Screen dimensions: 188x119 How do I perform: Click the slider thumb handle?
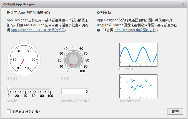9,89
